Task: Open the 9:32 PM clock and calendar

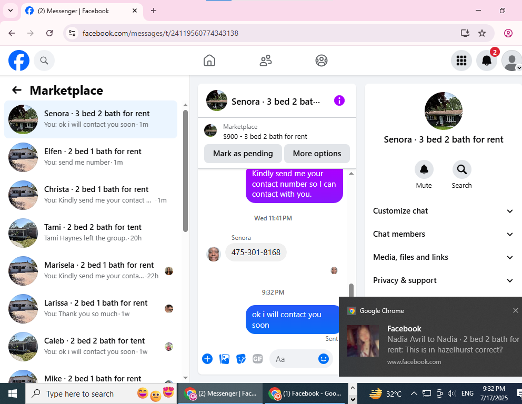Action: 494,393
